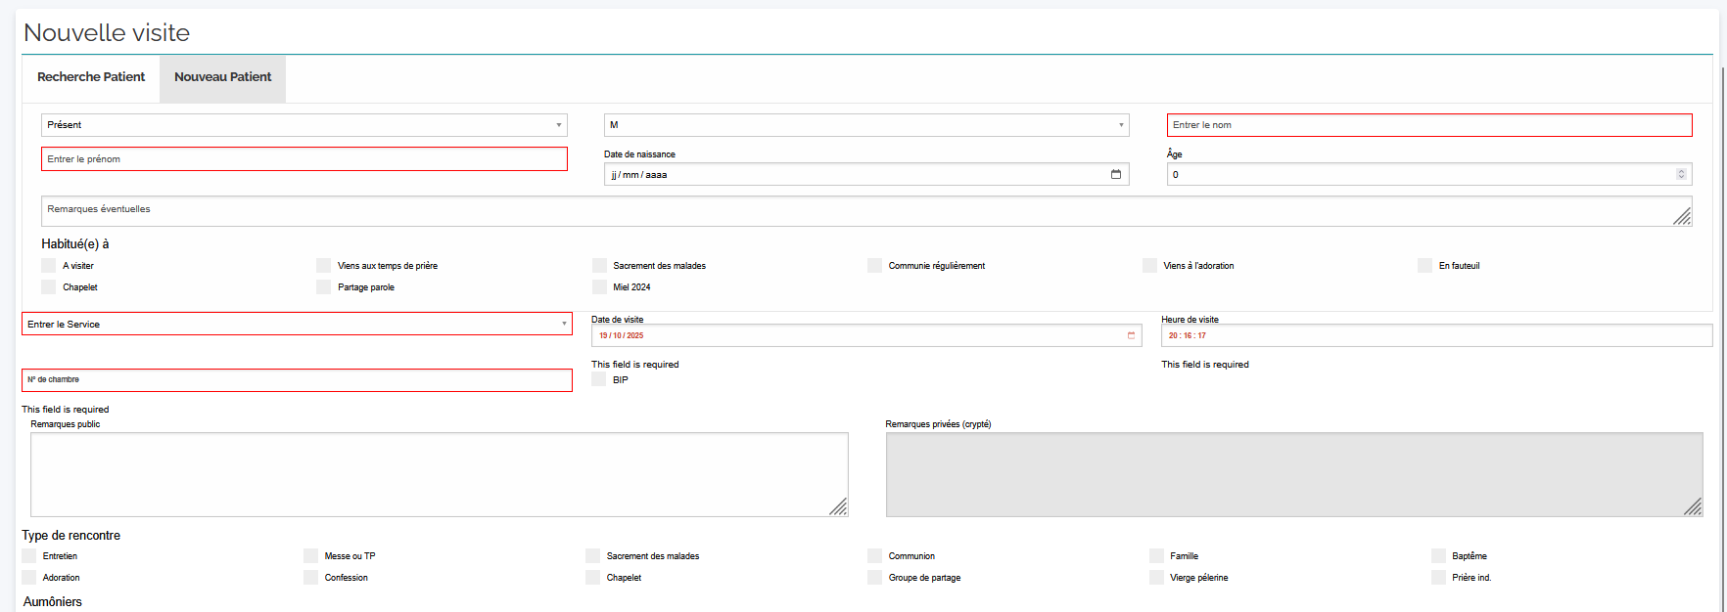Switch to the Recherche Patient tab
The width and height of the screenshot is (1727, 612).
(x=91, y=77)
